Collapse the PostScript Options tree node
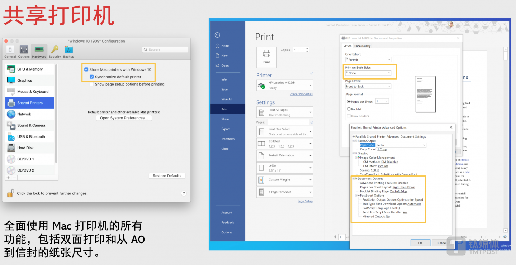 356,196
